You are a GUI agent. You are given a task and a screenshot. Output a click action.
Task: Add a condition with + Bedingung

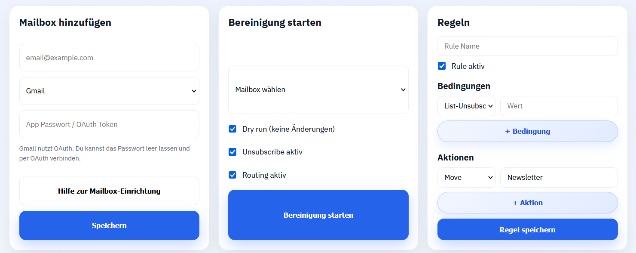click(x=527, y=131)
